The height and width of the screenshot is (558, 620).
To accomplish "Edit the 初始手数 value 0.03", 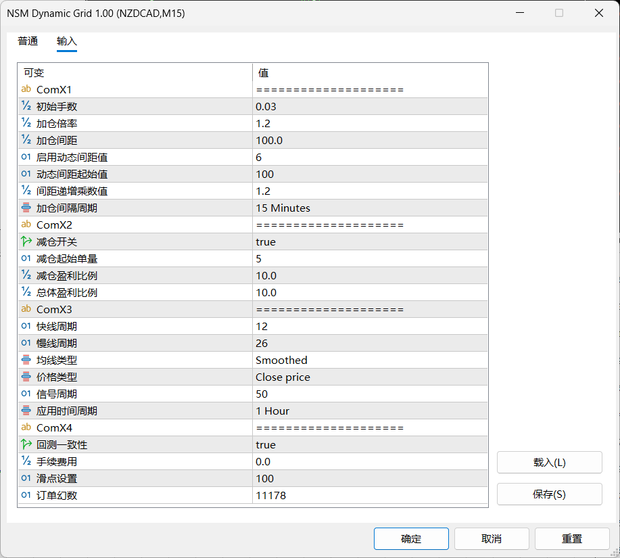I will click(370, 106).
